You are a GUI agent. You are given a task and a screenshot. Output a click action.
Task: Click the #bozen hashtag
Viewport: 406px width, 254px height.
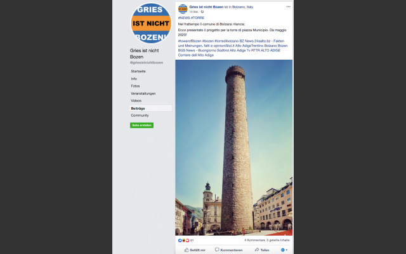tap(208, 41)
